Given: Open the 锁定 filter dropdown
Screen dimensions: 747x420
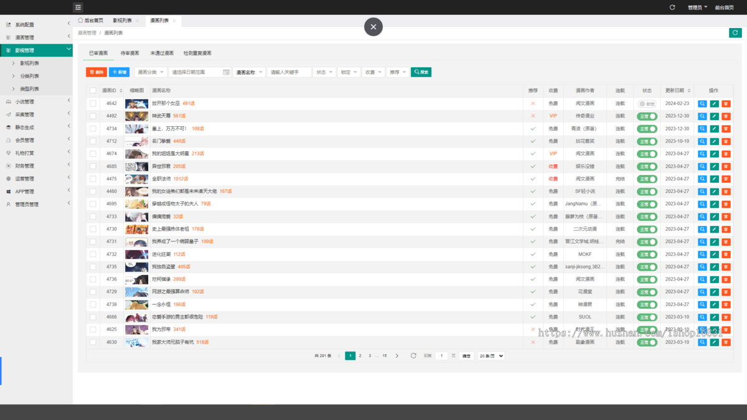Looking at the screenshot, I should (348, 72).
